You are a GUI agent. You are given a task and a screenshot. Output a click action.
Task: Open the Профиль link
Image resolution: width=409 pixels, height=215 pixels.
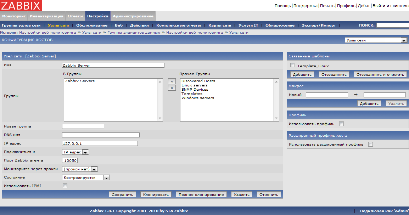[346, 6]
